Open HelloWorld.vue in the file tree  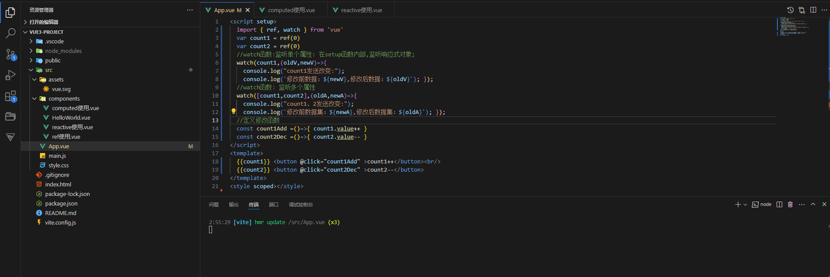[x=110, y=117]
